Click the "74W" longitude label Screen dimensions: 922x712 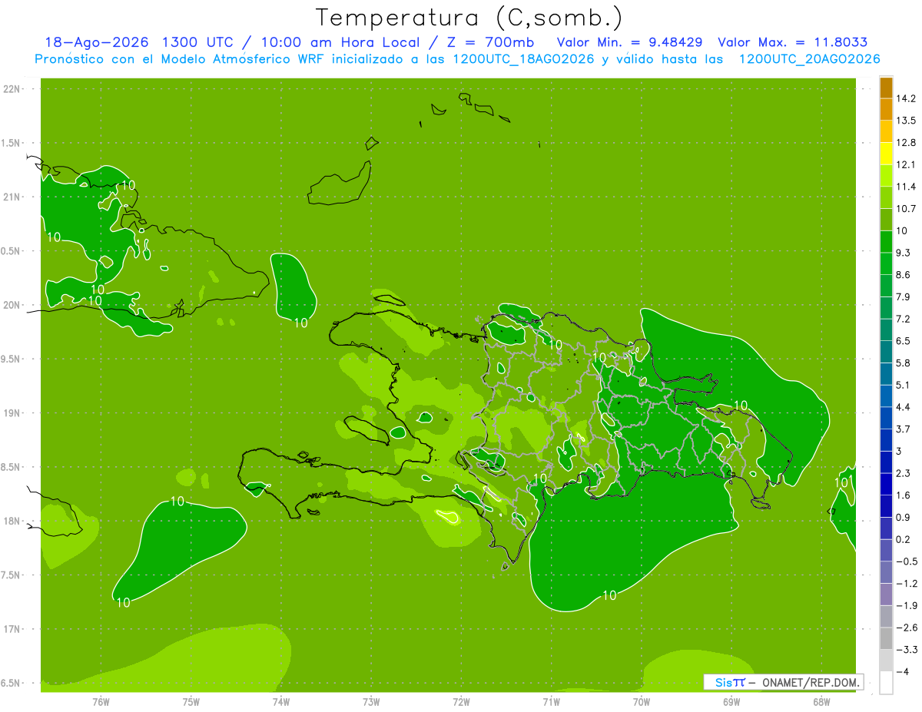pyautogui.click(x=281, y=703)
